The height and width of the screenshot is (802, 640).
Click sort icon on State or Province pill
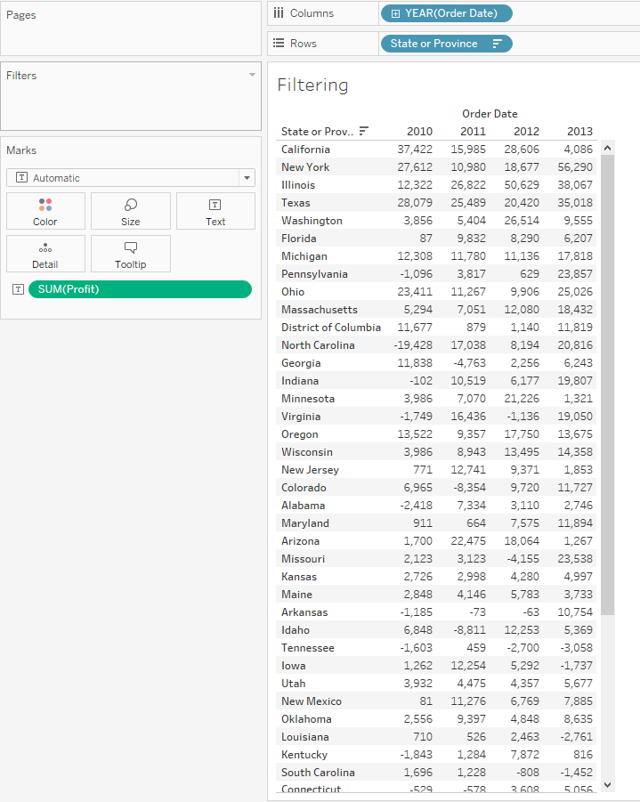point(497,44)
